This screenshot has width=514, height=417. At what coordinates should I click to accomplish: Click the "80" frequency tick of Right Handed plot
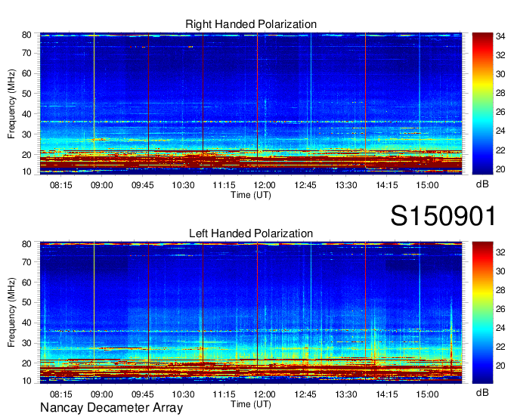(26, 35)
